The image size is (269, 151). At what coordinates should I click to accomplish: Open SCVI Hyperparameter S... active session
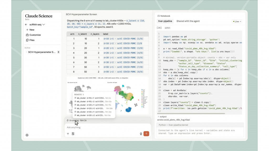pos(42,52)
